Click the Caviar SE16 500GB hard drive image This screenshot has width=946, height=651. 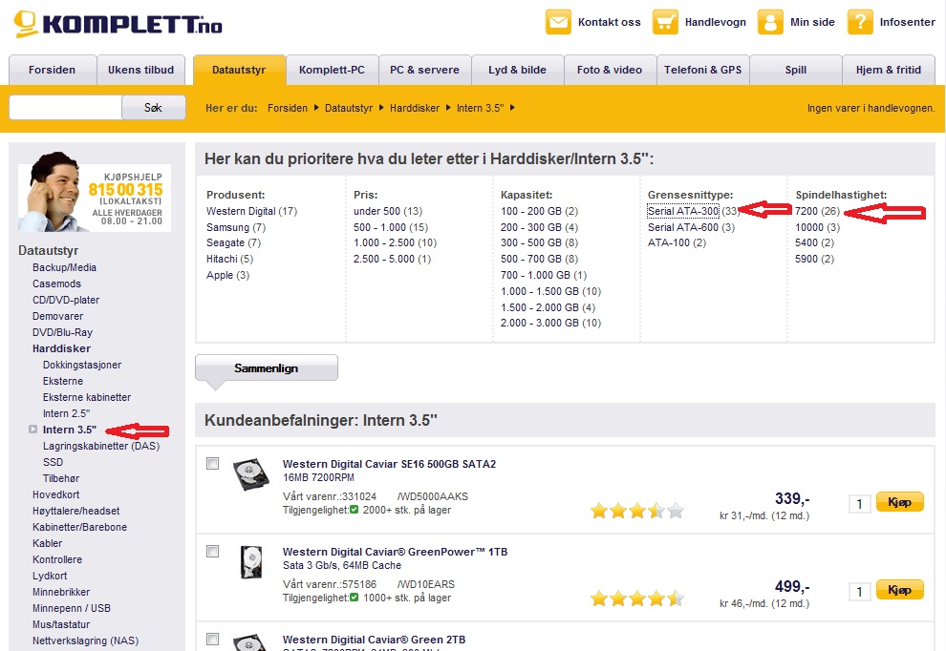click(x=251, y=474)
